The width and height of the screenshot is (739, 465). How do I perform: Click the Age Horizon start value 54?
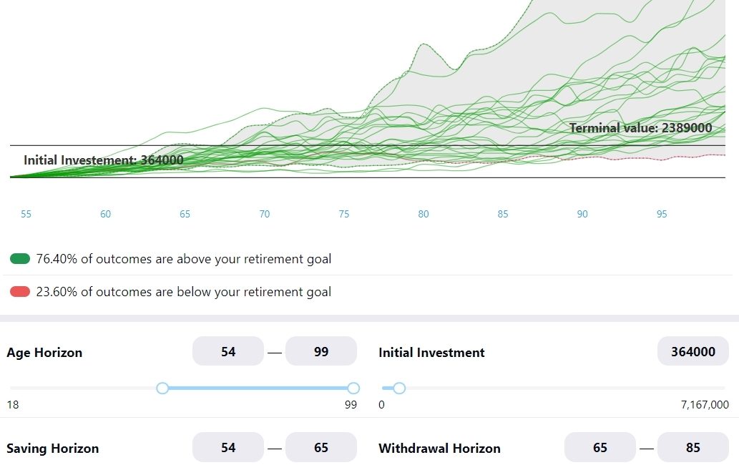pyautogui.click(x=228, y=351)
